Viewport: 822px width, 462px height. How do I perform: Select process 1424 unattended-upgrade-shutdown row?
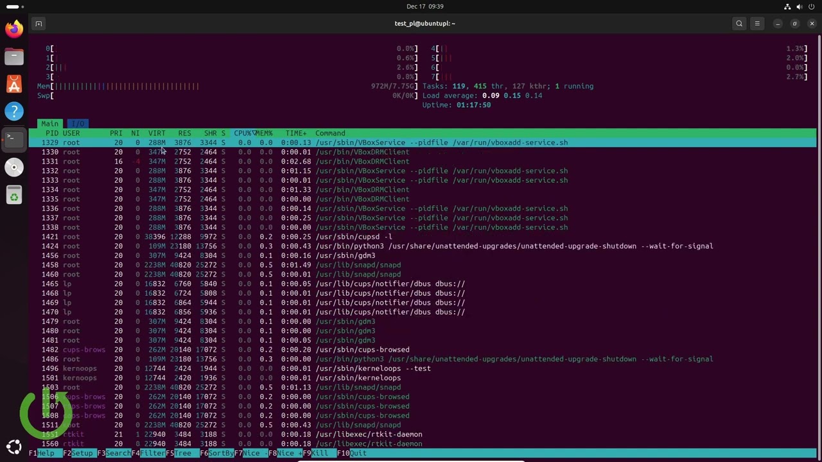tap(422, 246)
